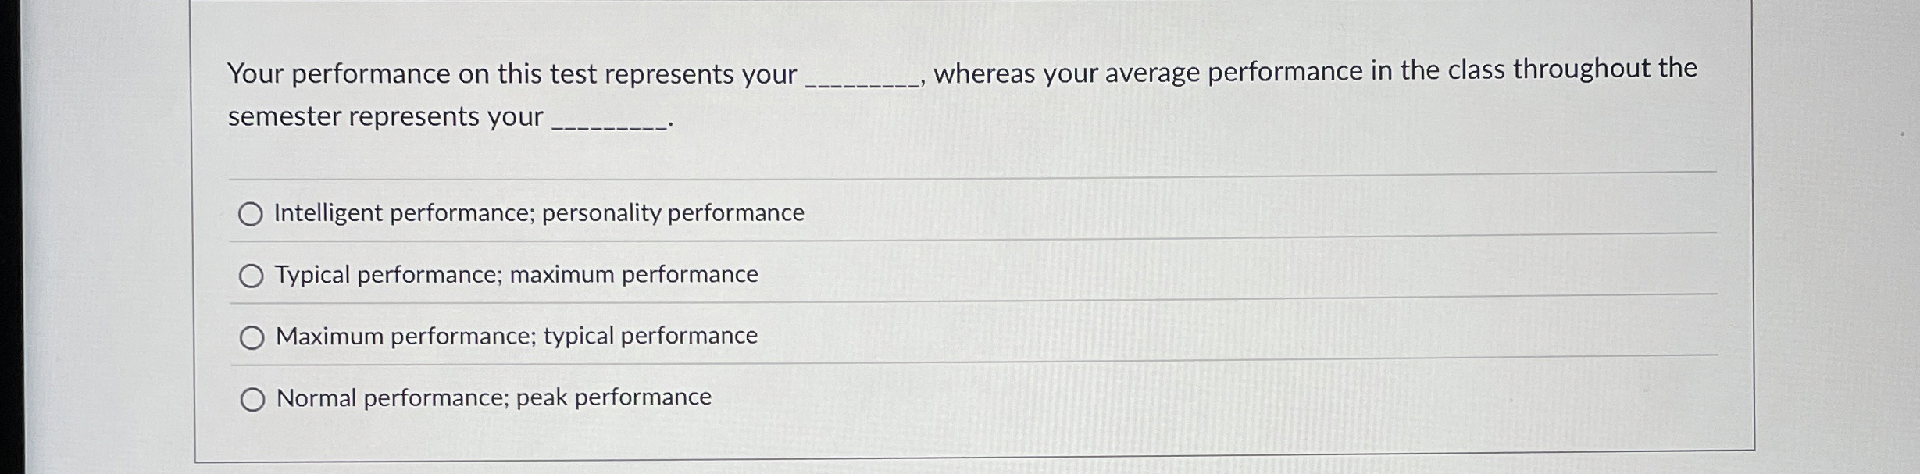The height and width of the screenshot is (474, 1920).
Task: Select the radio button for Maximum performance; typical performance
Action: point(252,337)
